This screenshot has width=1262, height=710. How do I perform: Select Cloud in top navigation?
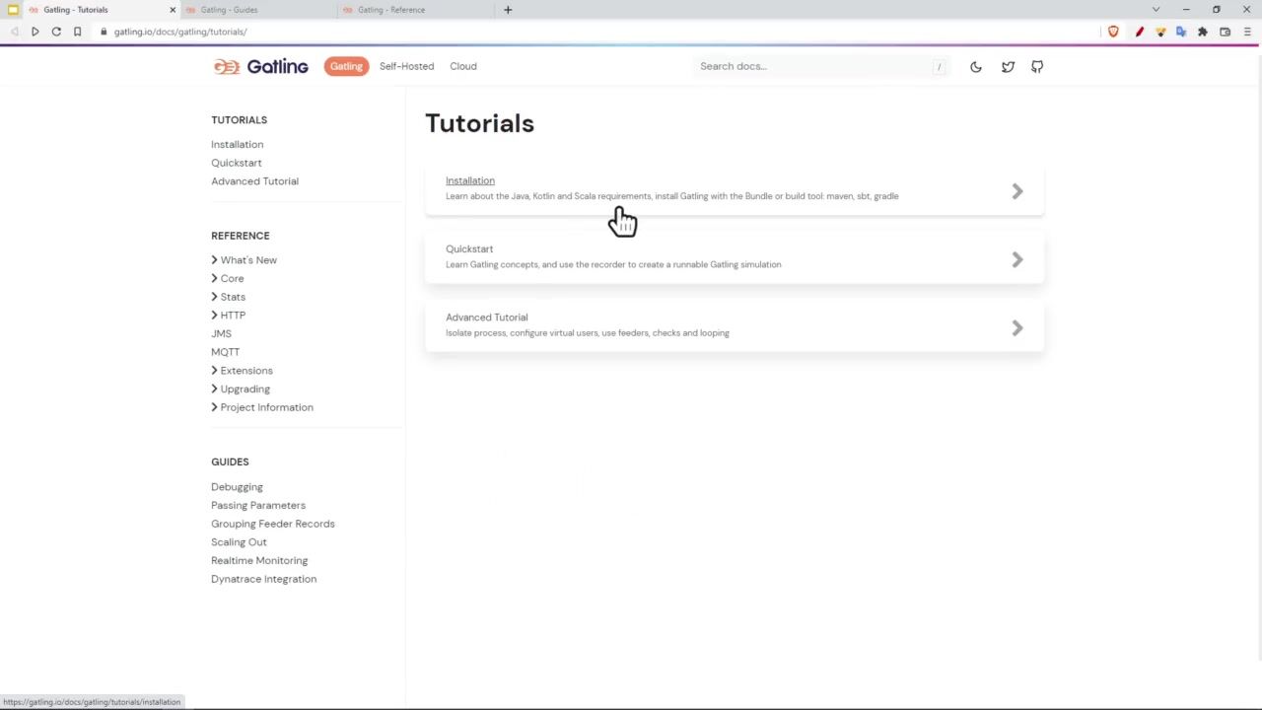[462, 66]
